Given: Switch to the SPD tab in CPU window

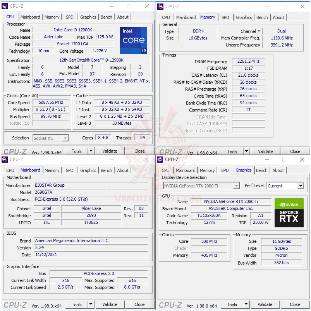Looking at the screenshot, I should 70,17.
